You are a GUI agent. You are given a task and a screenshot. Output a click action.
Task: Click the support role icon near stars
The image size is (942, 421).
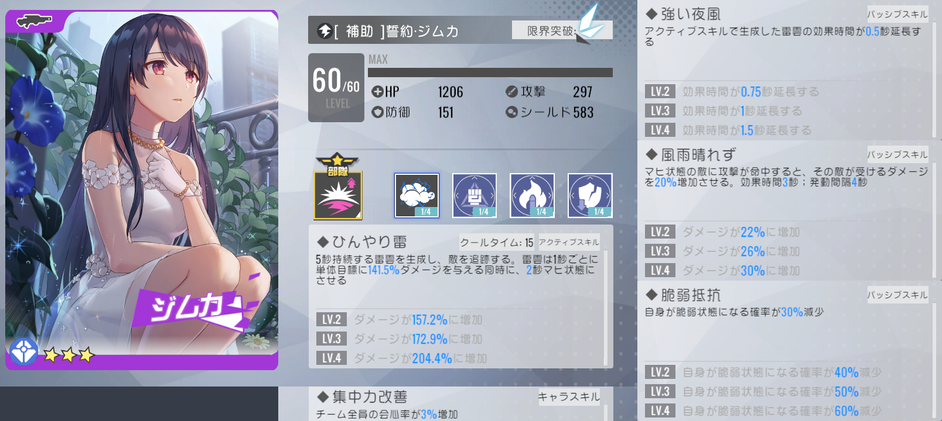[x=23, y=353]
